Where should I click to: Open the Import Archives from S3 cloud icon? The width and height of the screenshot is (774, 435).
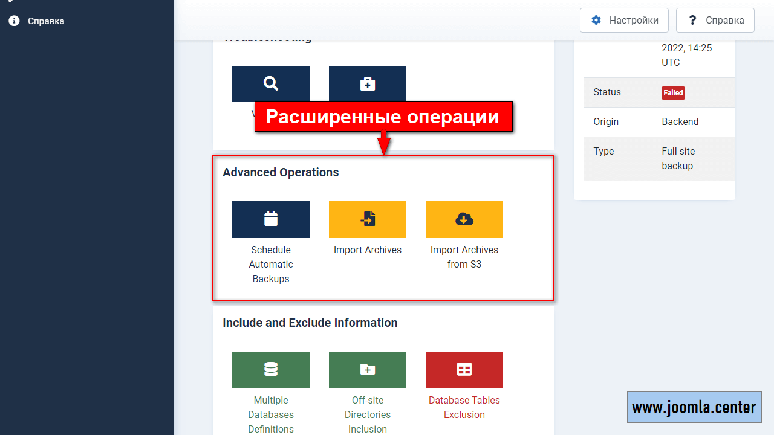[464, 219]
